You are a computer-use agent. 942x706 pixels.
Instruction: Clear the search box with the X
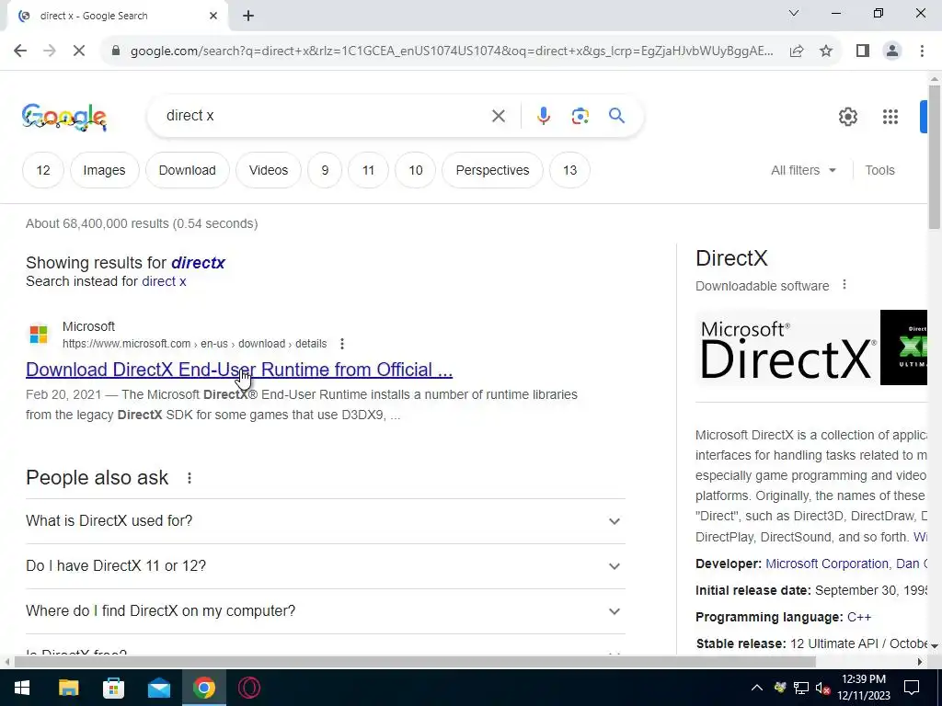pyautogui.click(x=499, y=116)
